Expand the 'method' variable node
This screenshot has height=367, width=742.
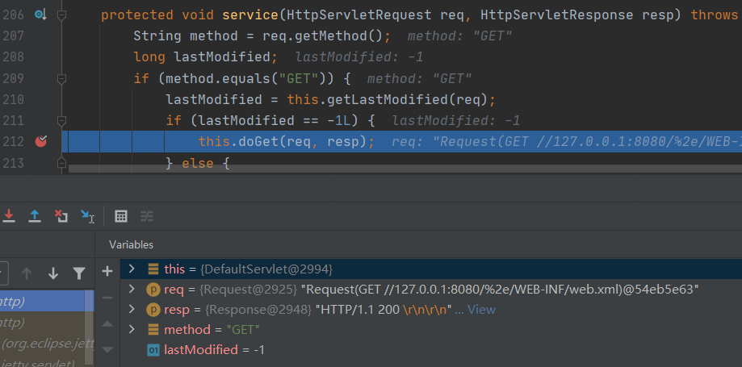132,329
